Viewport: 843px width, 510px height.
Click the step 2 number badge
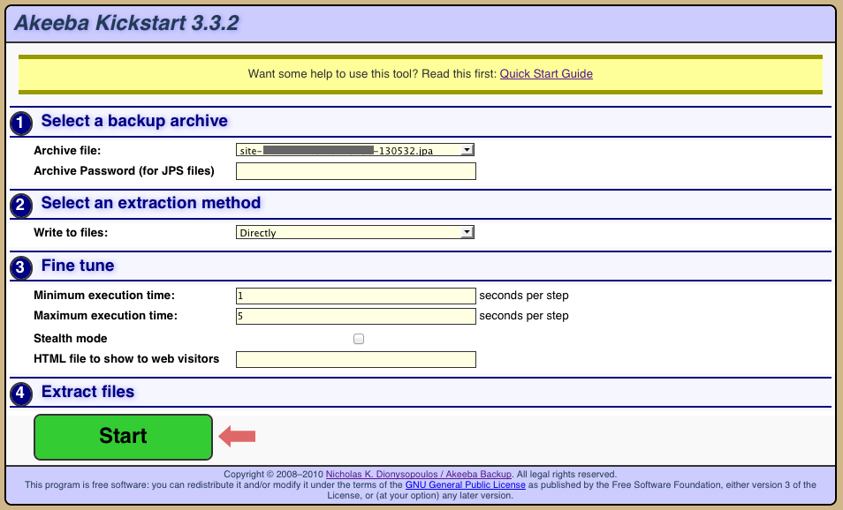pyautogui.click(x=22, y=205)
